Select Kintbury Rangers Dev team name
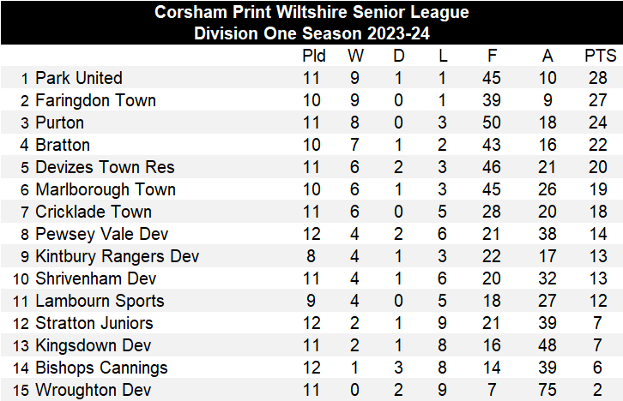Image resolution: width=623 pixels, height=401 pixels. 117,256
